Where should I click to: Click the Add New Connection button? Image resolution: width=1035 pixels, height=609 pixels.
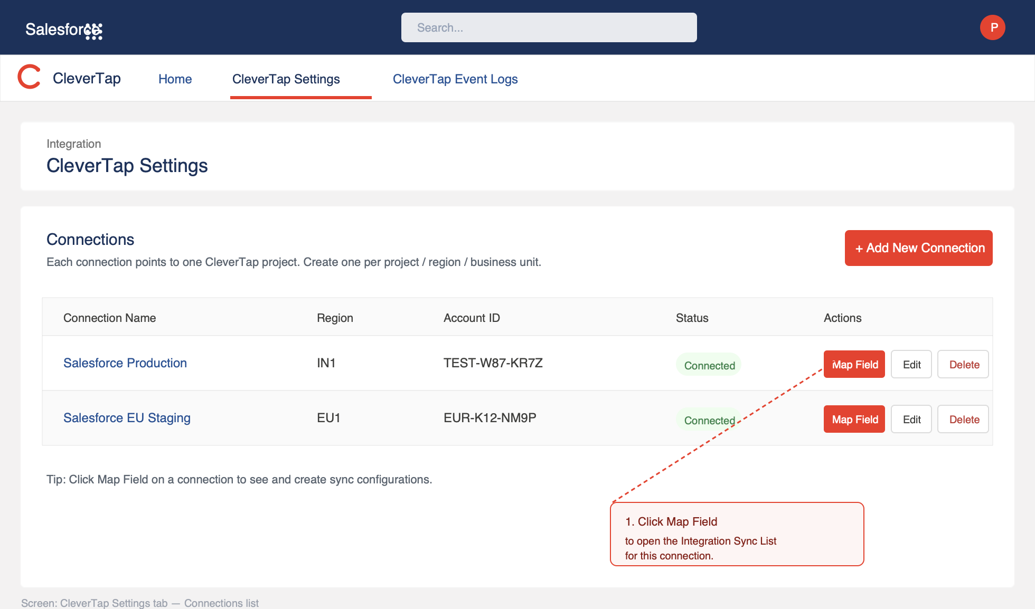(919, 248)
